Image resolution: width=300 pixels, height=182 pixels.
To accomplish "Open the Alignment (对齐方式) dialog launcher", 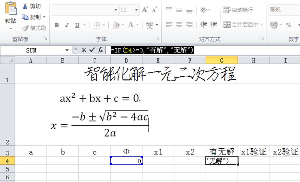I will click(x=262, y=39).
